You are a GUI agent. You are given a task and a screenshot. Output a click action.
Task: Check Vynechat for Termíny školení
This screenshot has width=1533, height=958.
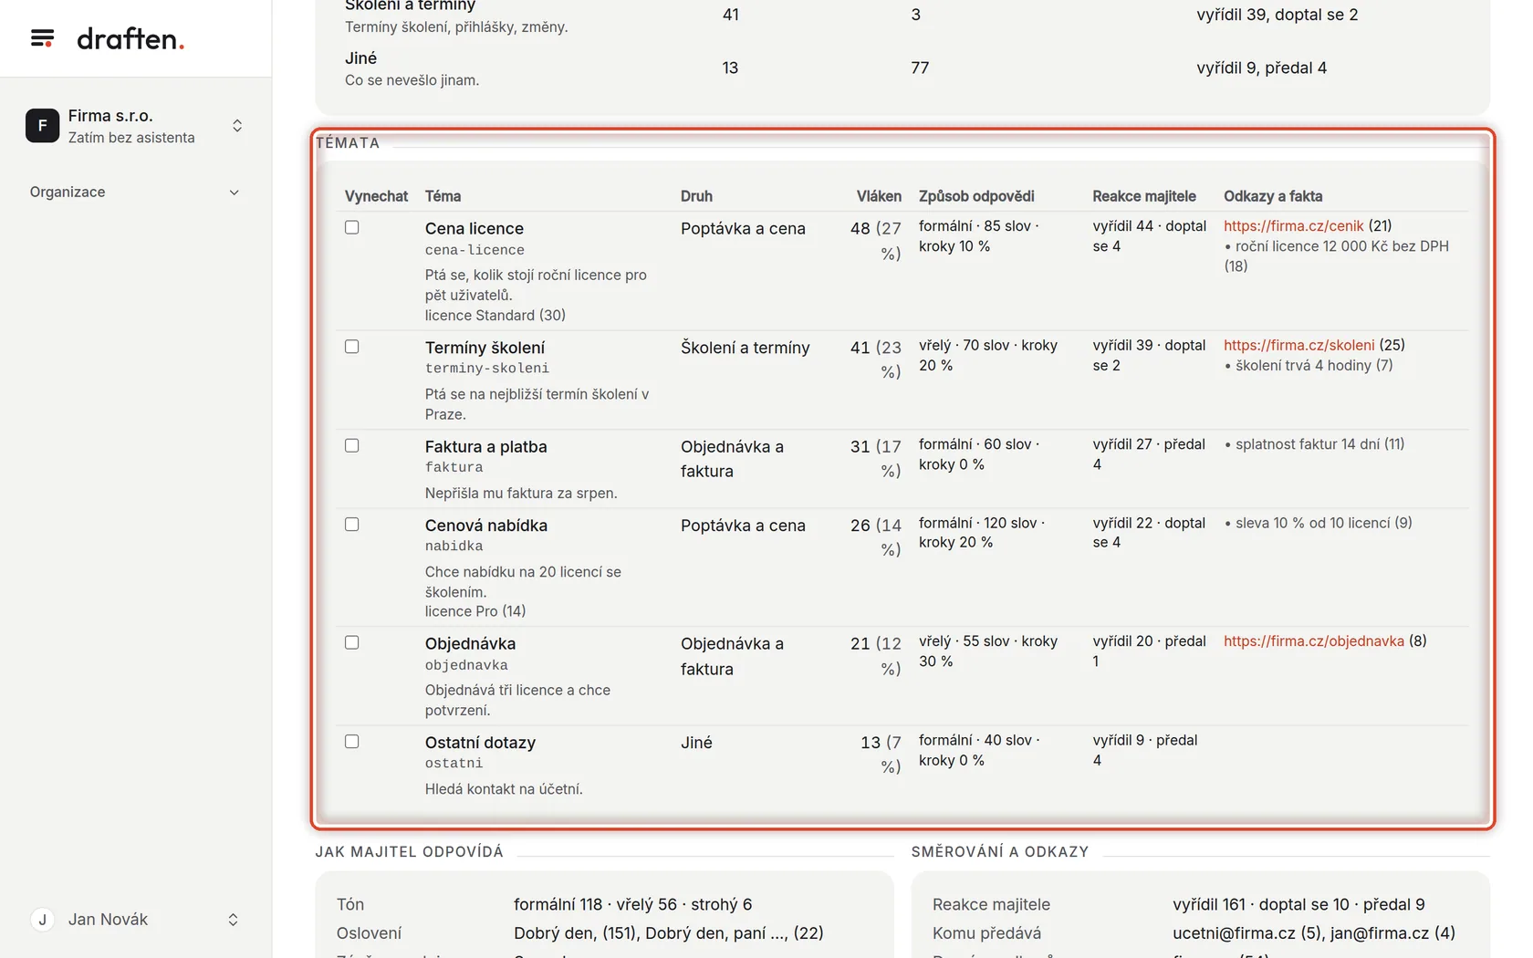[x=352, y=347]
